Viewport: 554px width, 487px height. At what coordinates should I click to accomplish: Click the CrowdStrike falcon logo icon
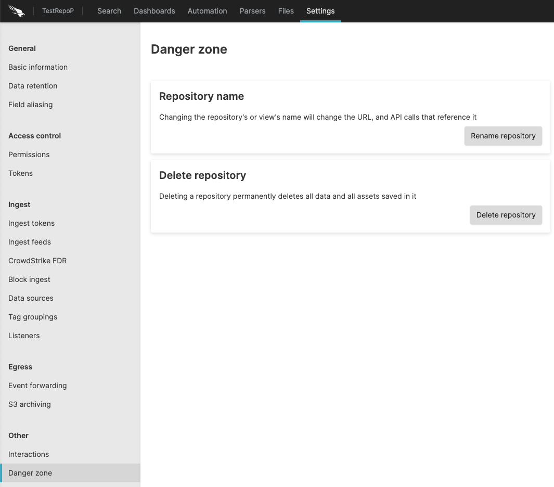point(17,11)
